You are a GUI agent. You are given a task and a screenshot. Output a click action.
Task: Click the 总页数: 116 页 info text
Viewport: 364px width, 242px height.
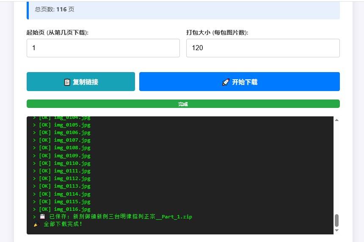click(x=55, y=9)
